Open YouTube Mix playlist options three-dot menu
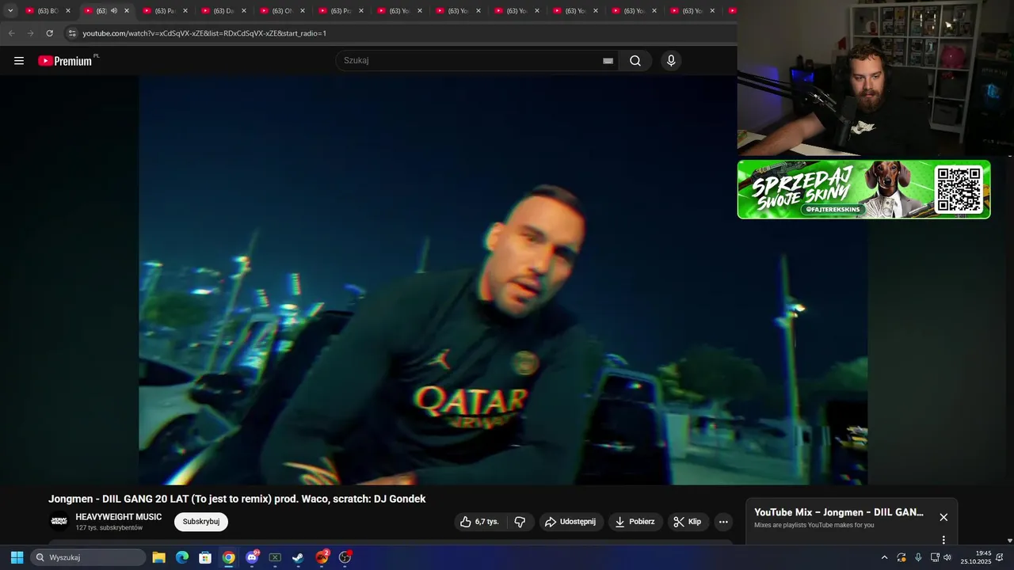 click(x=943, y=540)
